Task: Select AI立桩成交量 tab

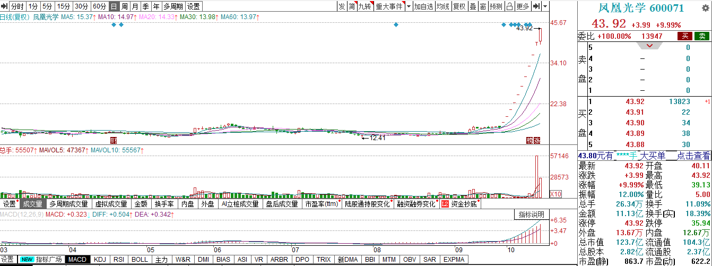Action: click(240, 204)
